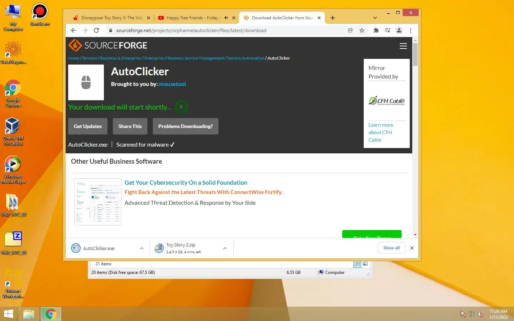This screenshot has width=514, height=321.
Task: Launch Oracle VM VirtualBox shortcut
Action: click(13, 131)
